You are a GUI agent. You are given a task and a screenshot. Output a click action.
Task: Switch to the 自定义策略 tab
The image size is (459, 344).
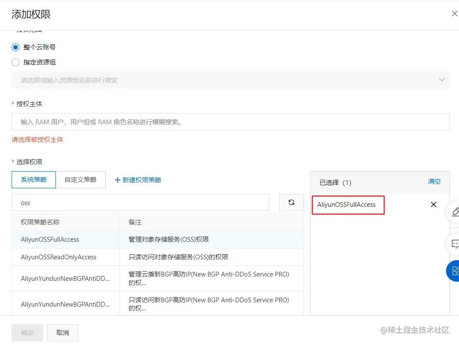coord(80,180)
